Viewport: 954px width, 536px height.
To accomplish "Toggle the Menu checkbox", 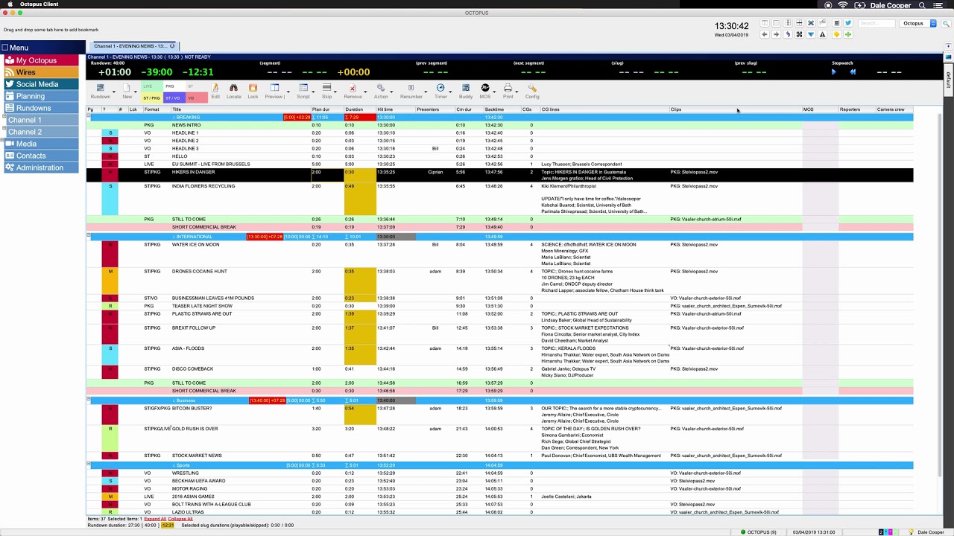I will click(4, 48).
